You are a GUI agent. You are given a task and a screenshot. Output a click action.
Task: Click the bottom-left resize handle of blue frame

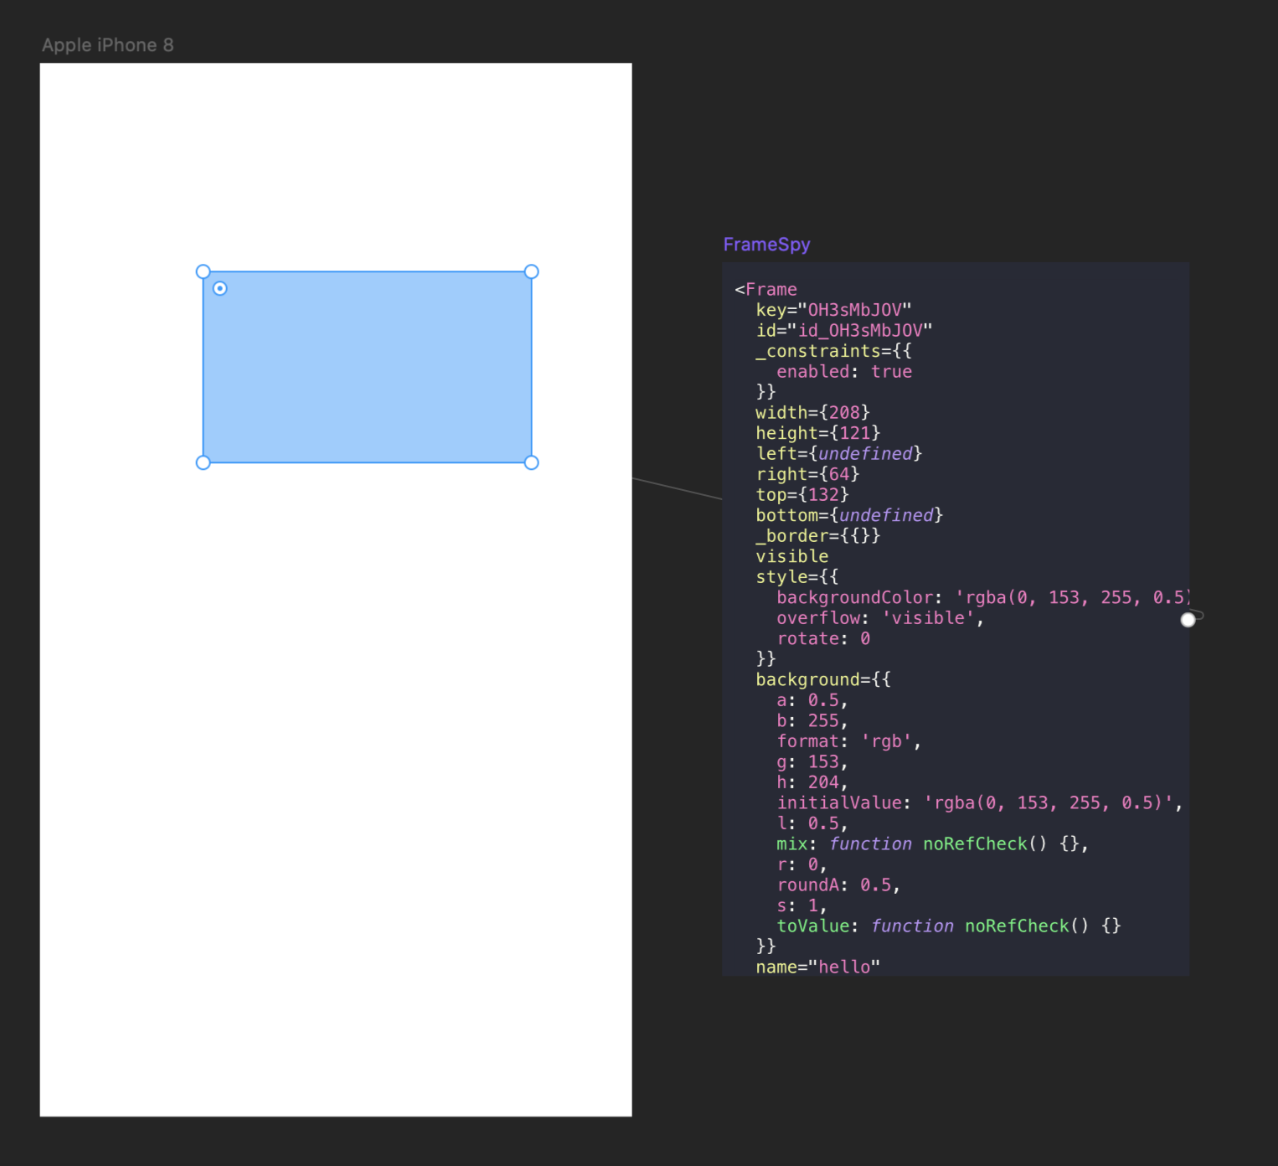click(203, 462)
